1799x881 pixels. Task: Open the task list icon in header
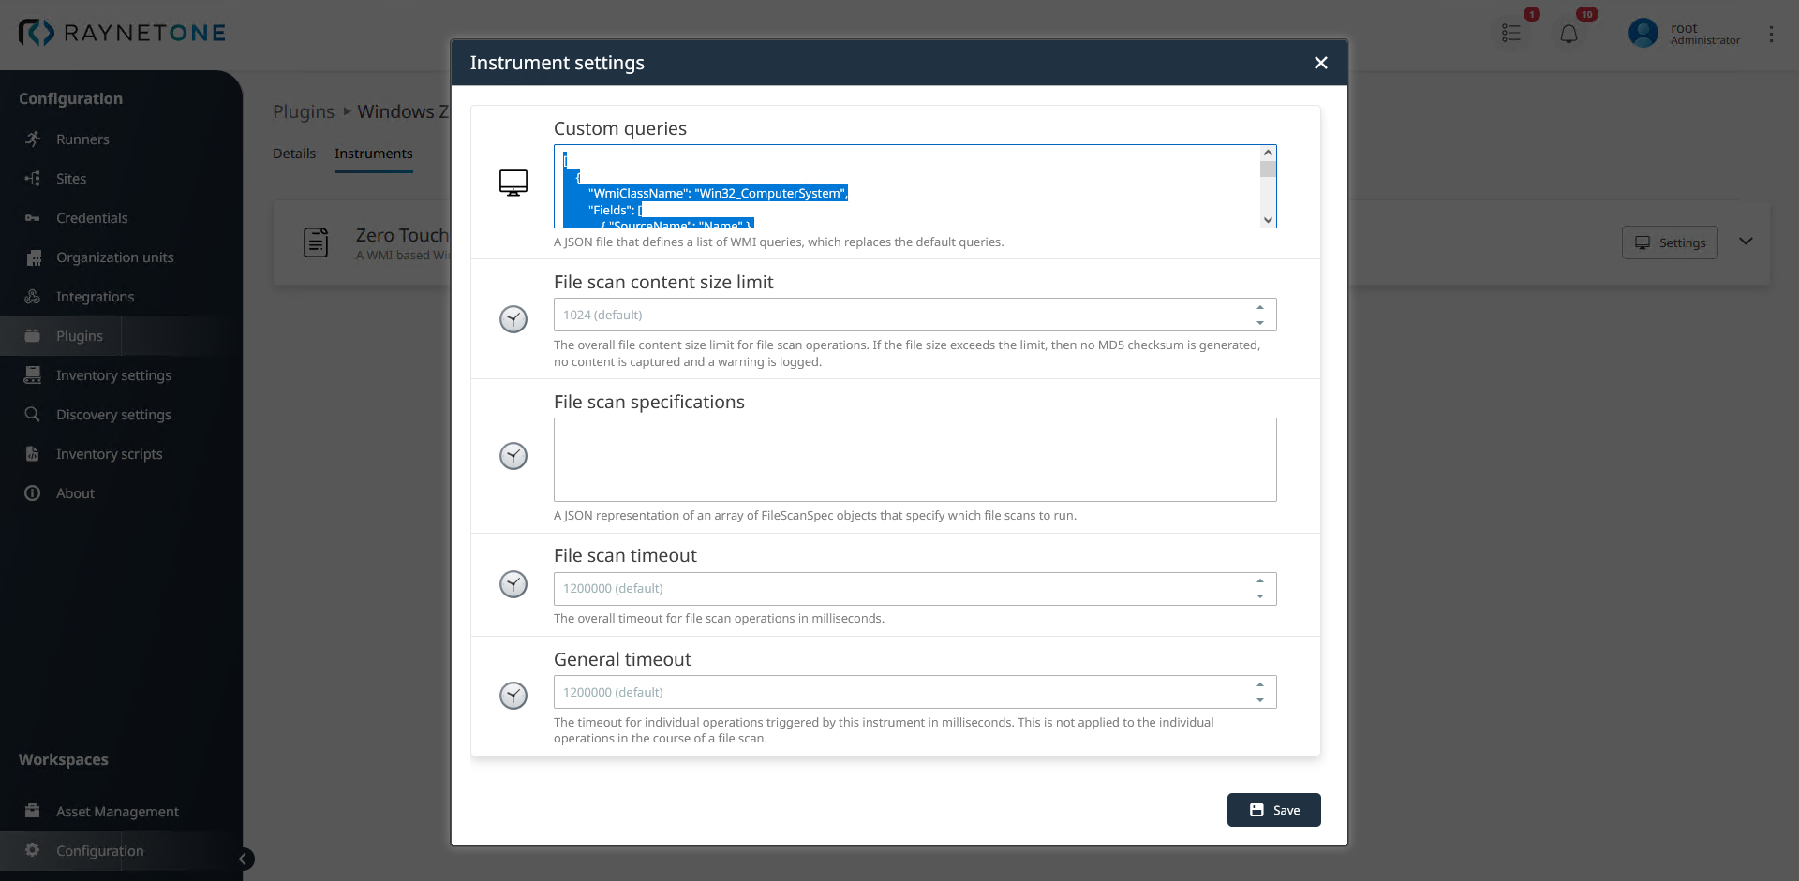[1510, 34]
